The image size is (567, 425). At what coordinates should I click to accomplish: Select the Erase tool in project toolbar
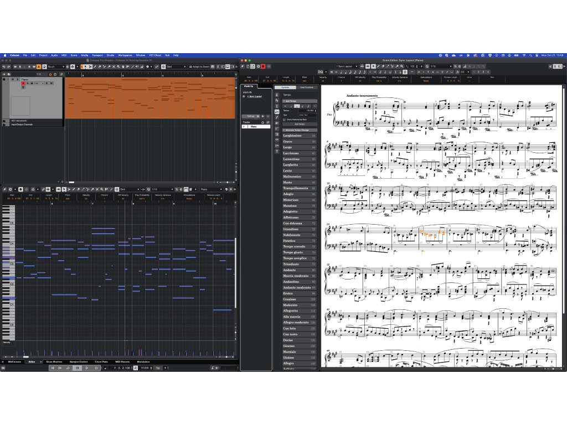(100, 66)
